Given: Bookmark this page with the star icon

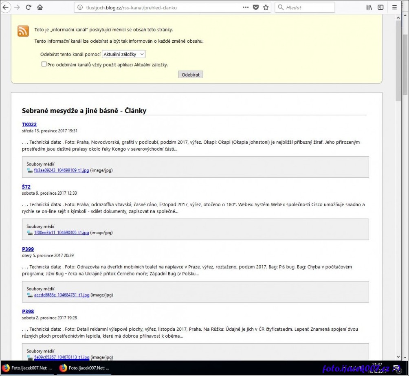Looking at the screenshot, I should tap(266, 7).
